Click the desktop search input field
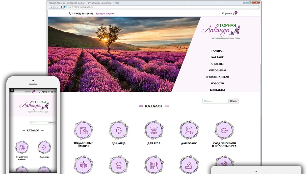The height and width of the screenshot is (174, 308). click(x=215, y=101)
